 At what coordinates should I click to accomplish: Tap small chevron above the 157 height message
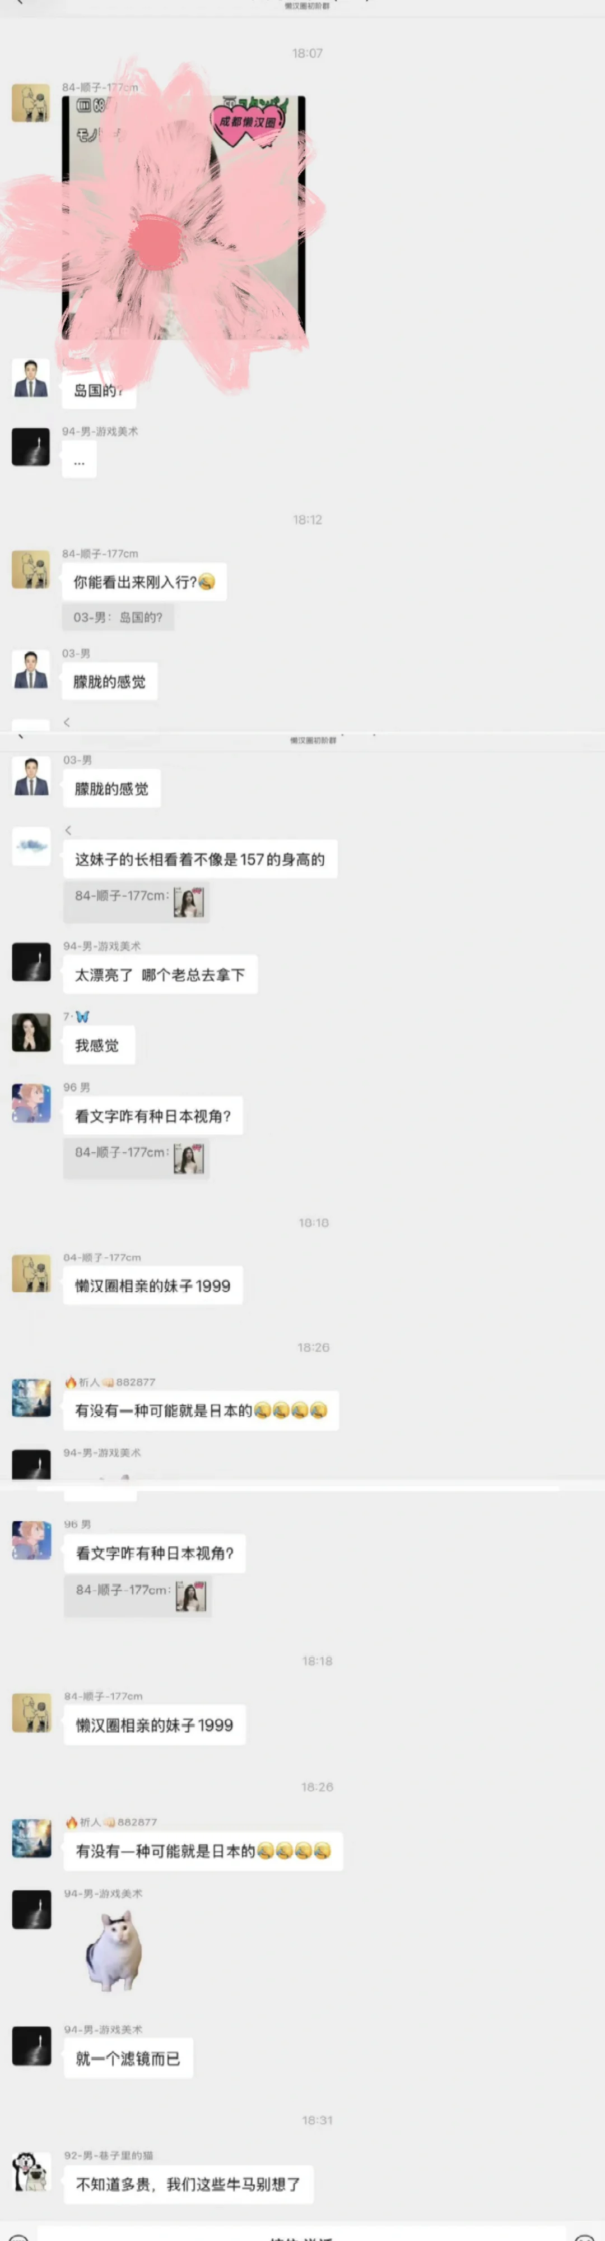click(68, 830)
